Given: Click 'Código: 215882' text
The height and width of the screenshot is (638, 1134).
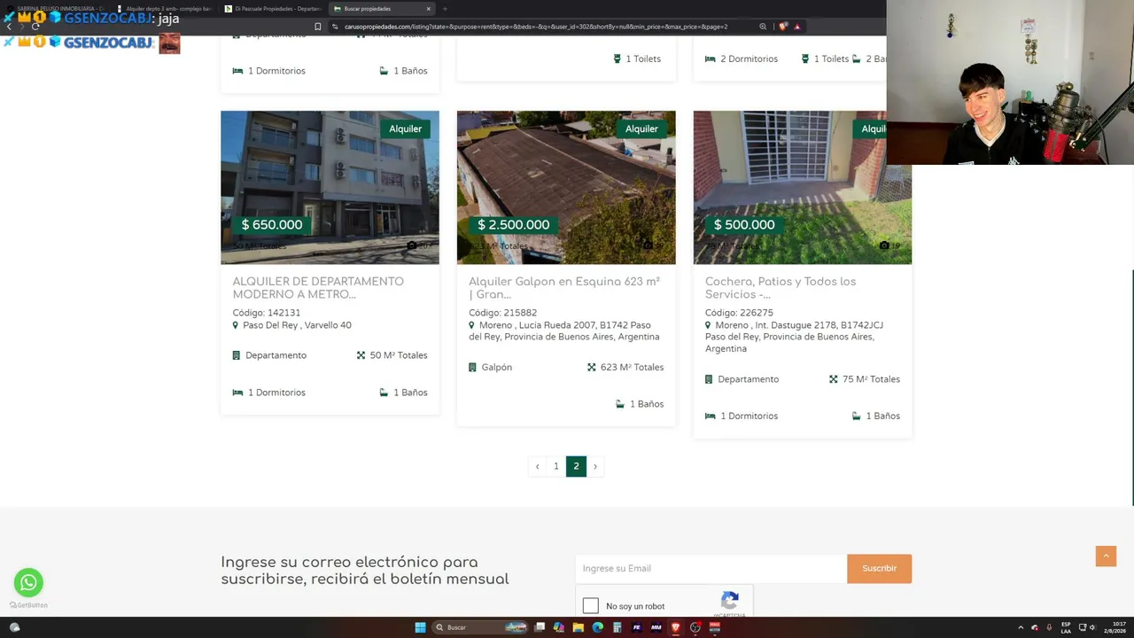Looking at the screenshot, I should [503, 313].
